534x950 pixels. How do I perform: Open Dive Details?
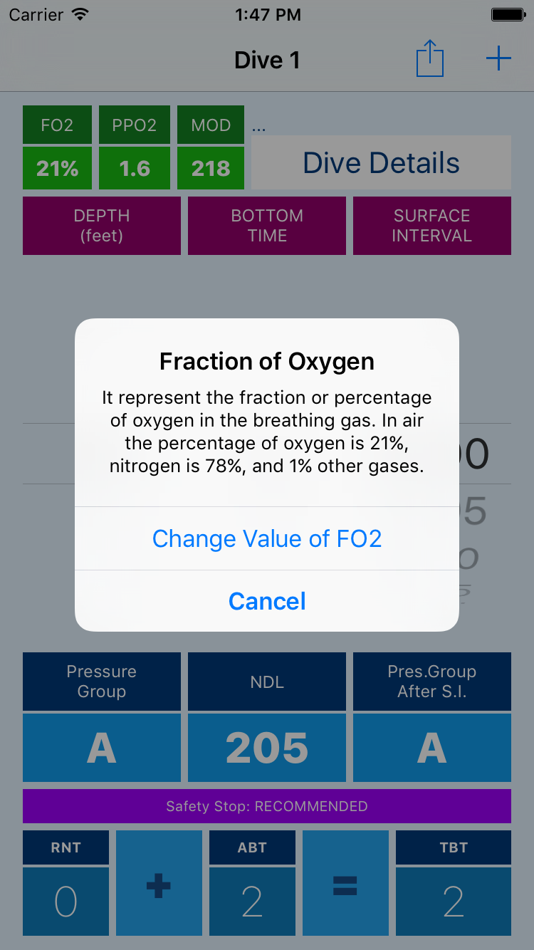click(x=381, y=162)
